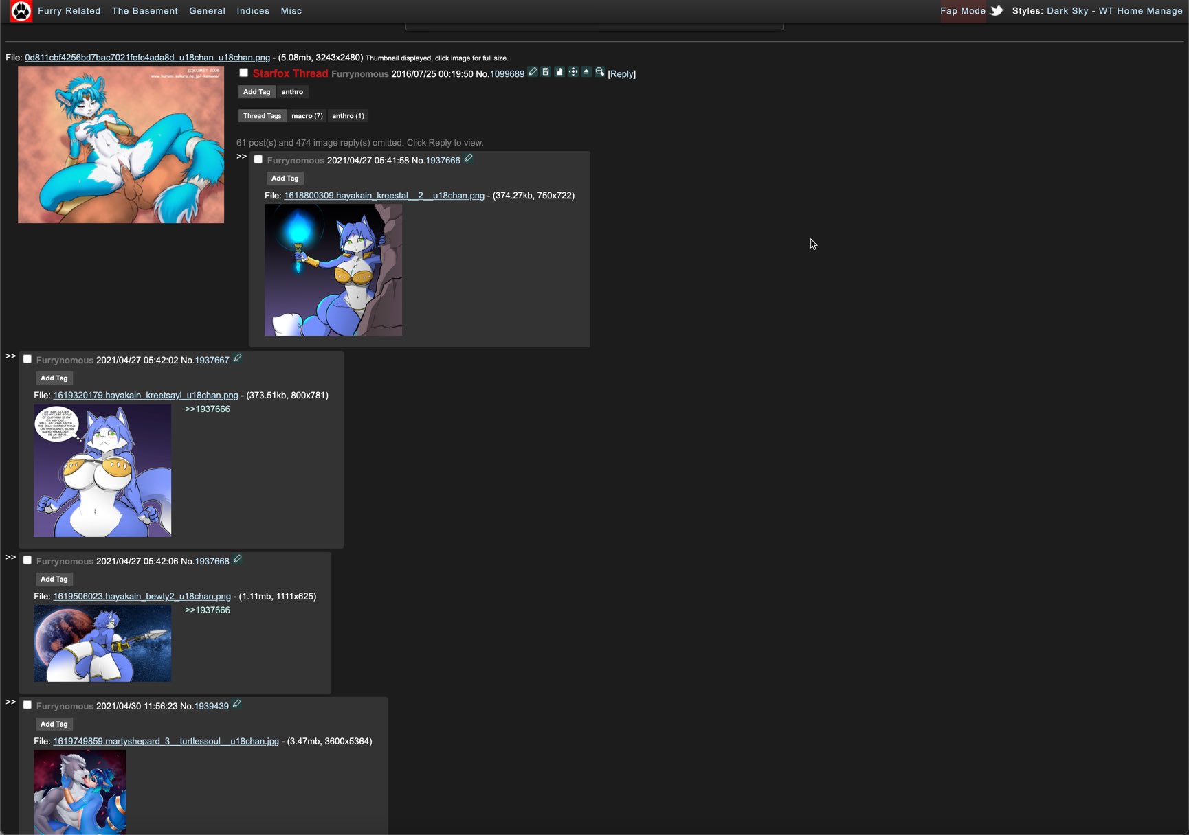Open the post number 1937668 link
The width and height of the screenshot is (1189, 835).
tap(212, 562)
